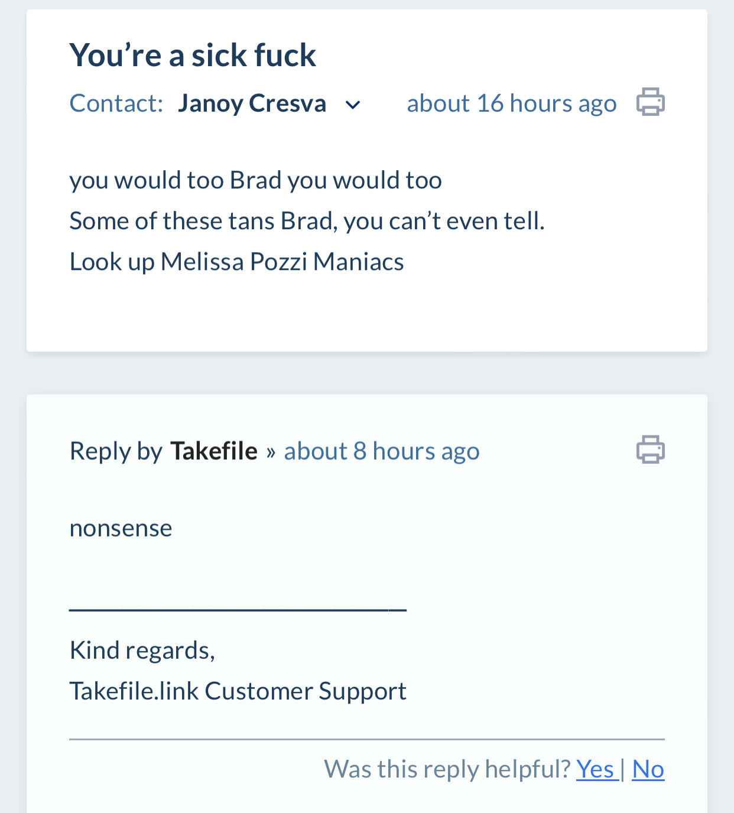
Task: Click the 'Some of these tans Brad' line
Action: pos(306,221)
